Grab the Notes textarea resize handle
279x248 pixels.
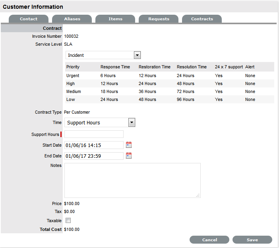[x=198, y=195]
